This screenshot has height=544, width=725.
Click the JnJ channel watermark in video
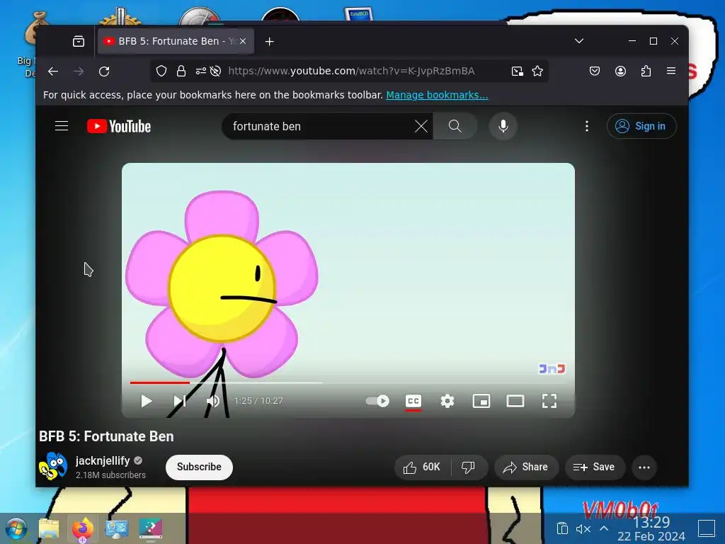pos(552,368)
